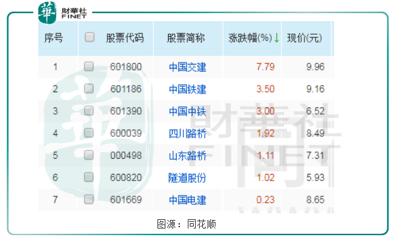Click the 8.49 price cell
Image resolution: width=398 pixels, height=243 pixels.
[x=315, y=133]
